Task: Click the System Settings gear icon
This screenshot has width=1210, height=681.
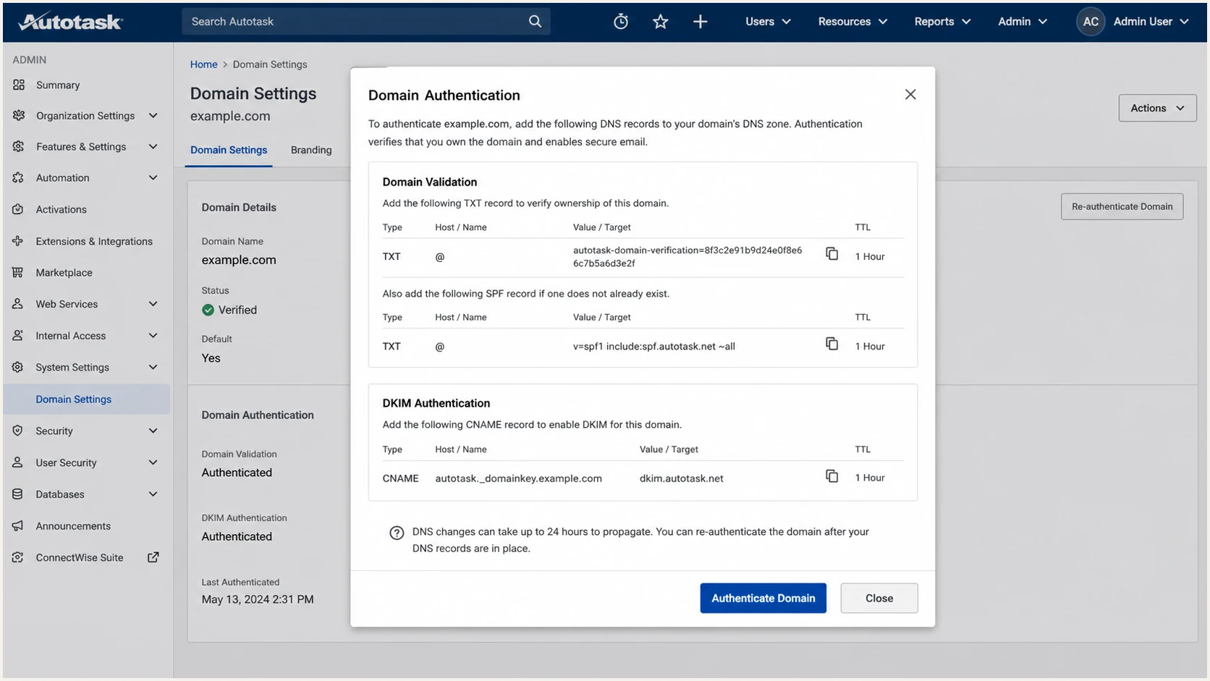Action: (18, 367)
